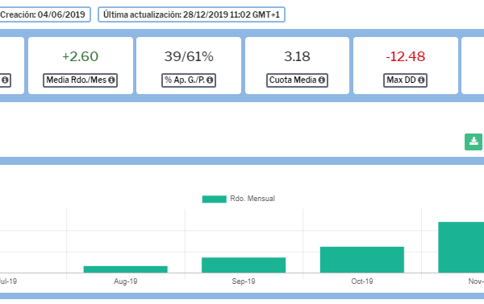Click the Sep-19 bar in chart
This screenshot has height=304, width=484.
tap(244, 265)
